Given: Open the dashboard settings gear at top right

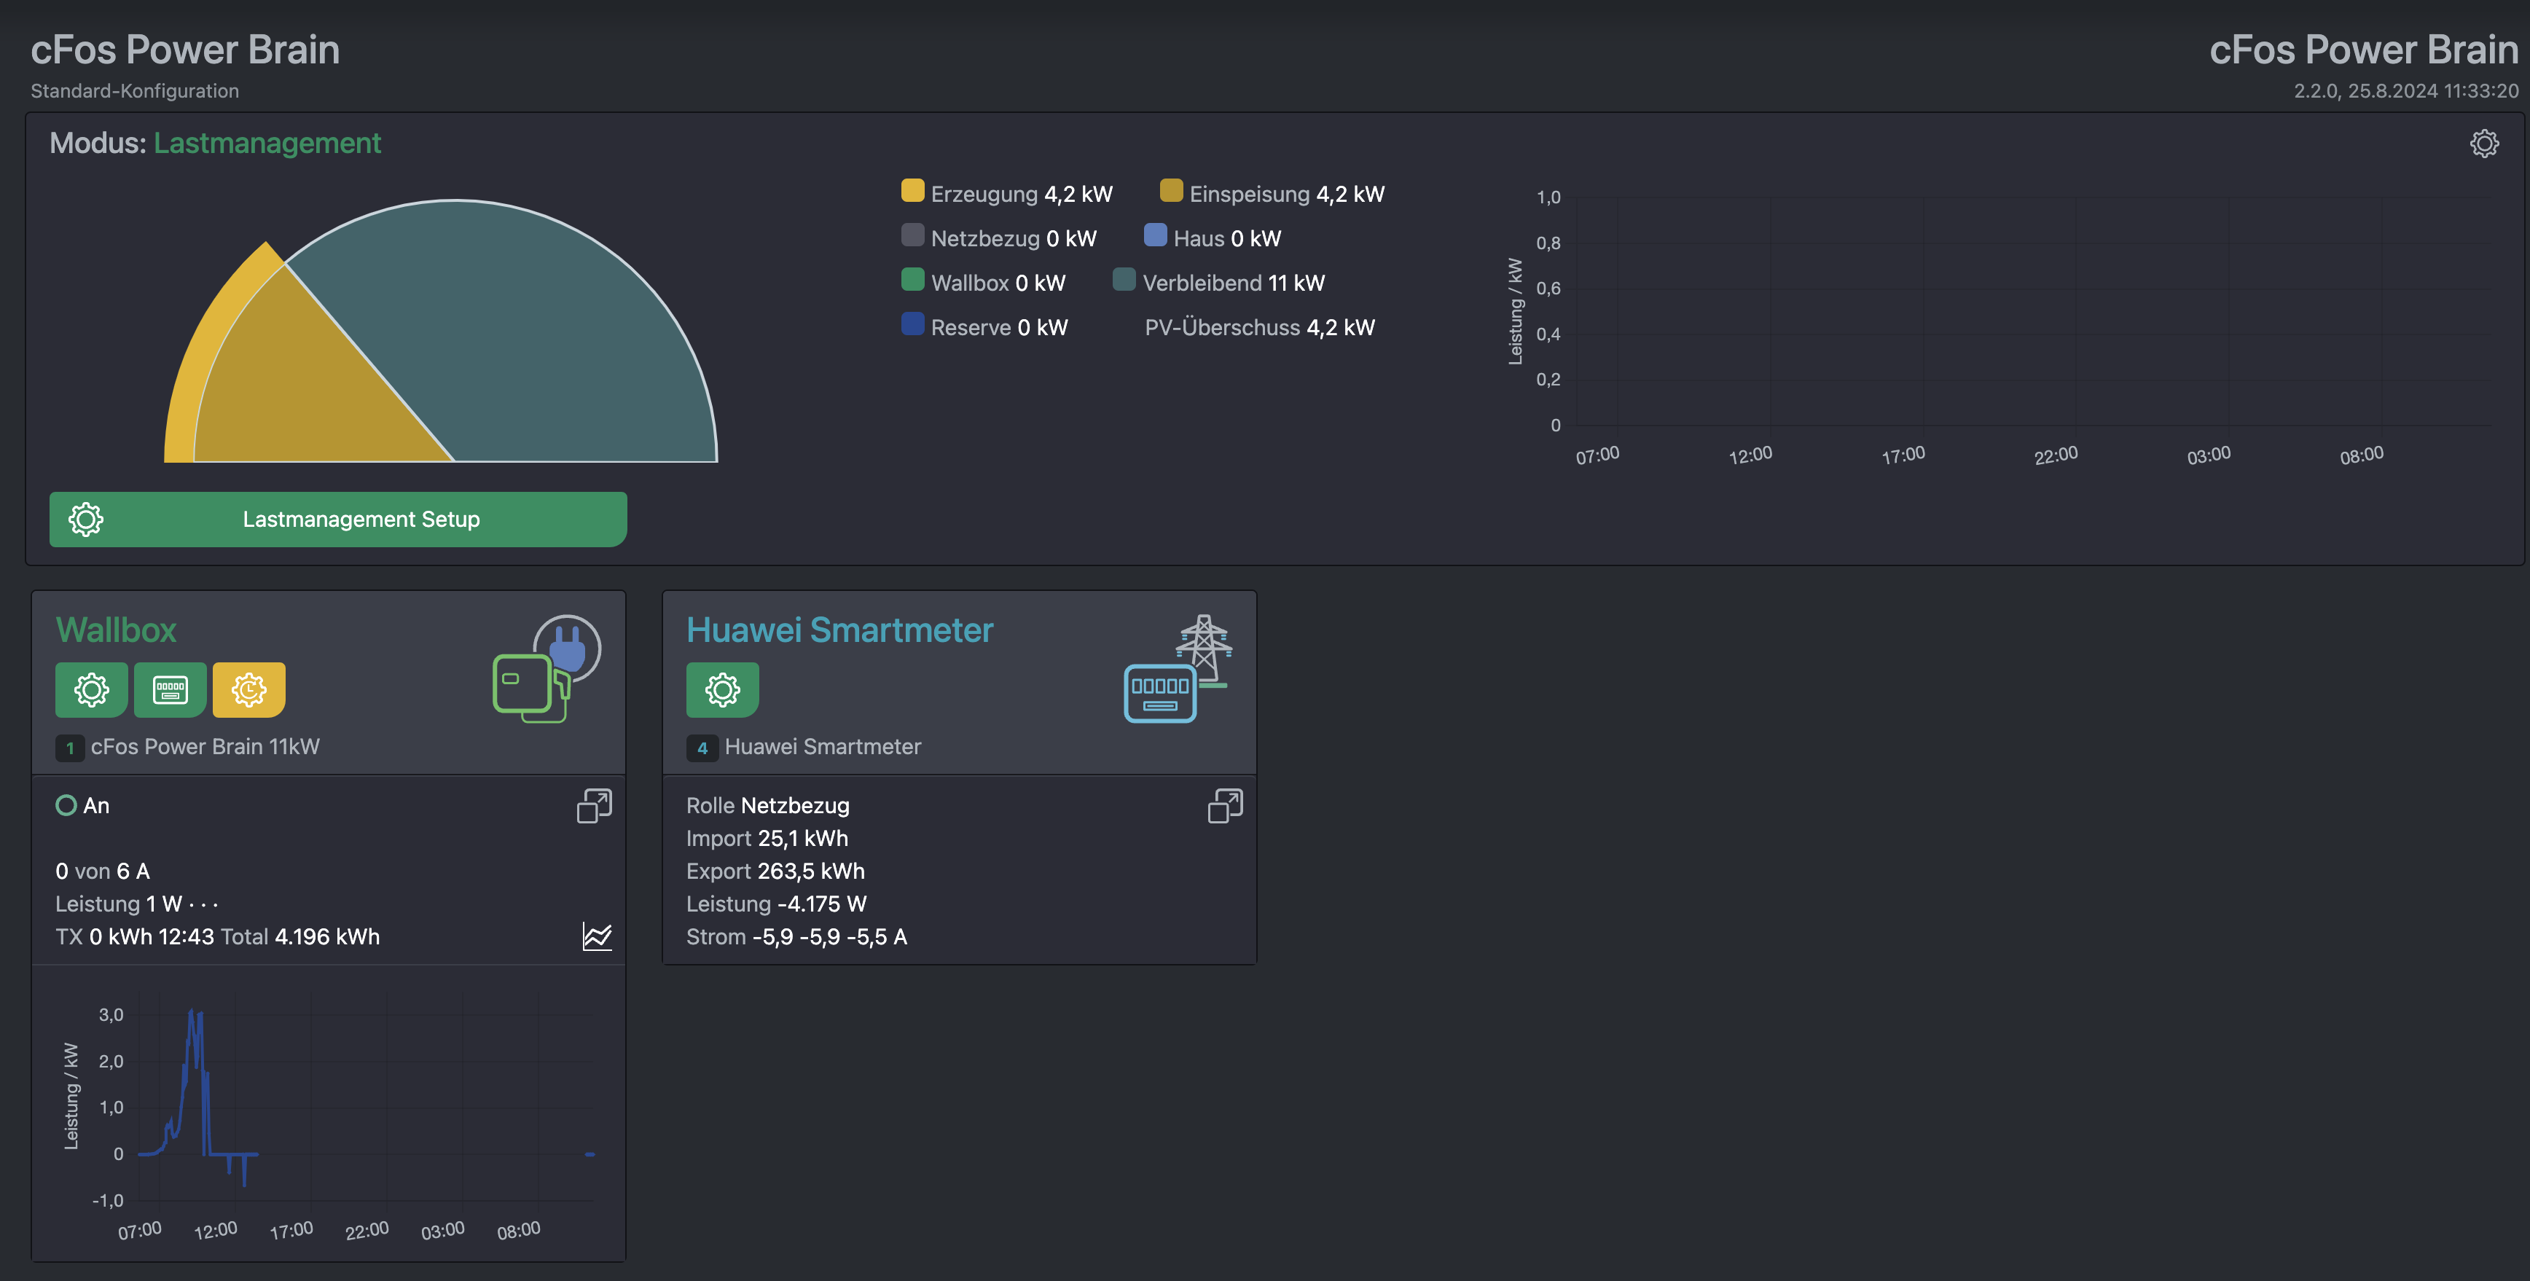Looking at the screenshot, I should (x=2484, y=144).
